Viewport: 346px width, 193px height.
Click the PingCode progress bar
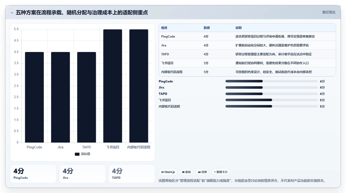272,81
